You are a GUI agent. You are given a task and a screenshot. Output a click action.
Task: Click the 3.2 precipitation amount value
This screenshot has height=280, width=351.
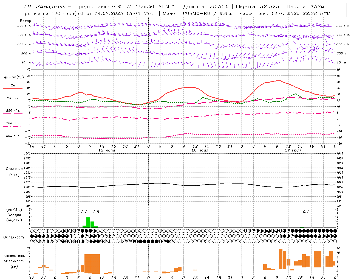[x=84, y=212]
